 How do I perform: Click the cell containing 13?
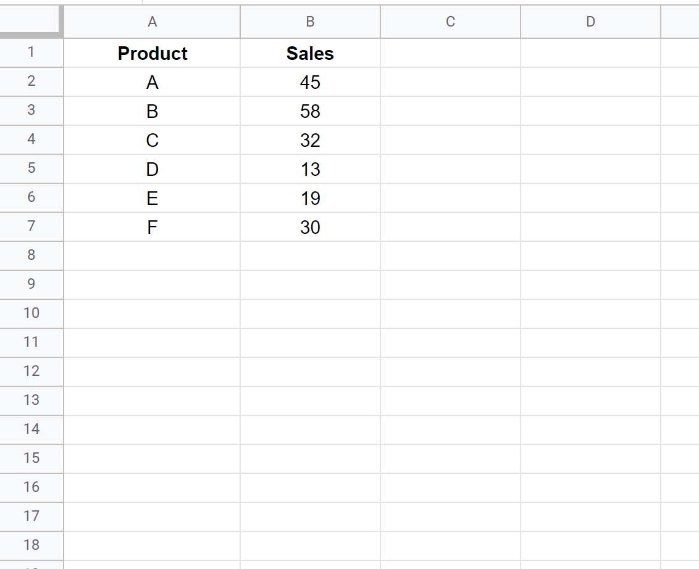(x=310, y=169)
